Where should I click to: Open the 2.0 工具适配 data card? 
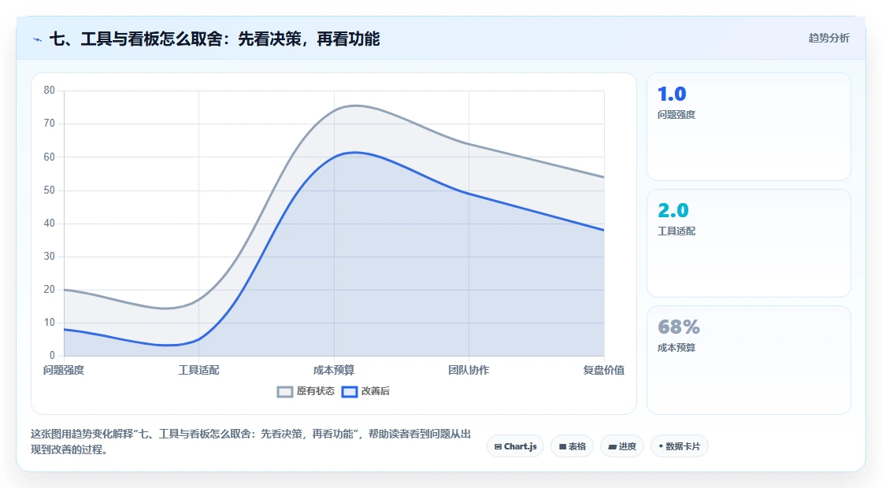pos(749,243)
